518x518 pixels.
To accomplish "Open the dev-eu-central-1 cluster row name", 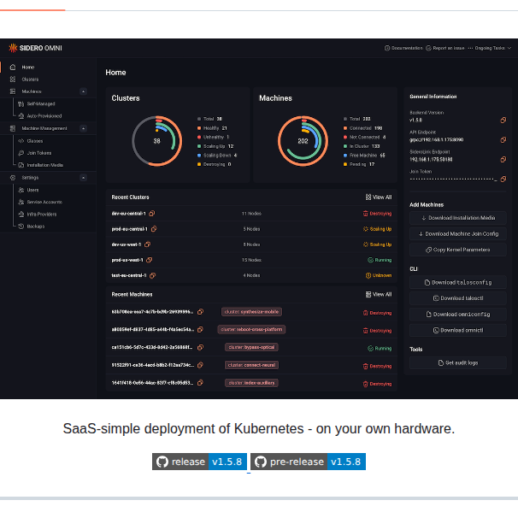I will (x=128, y=214).
